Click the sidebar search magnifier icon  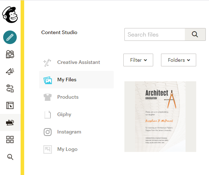coord(10,157)
